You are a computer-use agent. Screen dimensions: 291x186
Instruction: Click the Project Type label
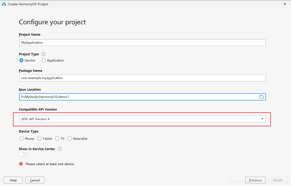pos(29,54)
